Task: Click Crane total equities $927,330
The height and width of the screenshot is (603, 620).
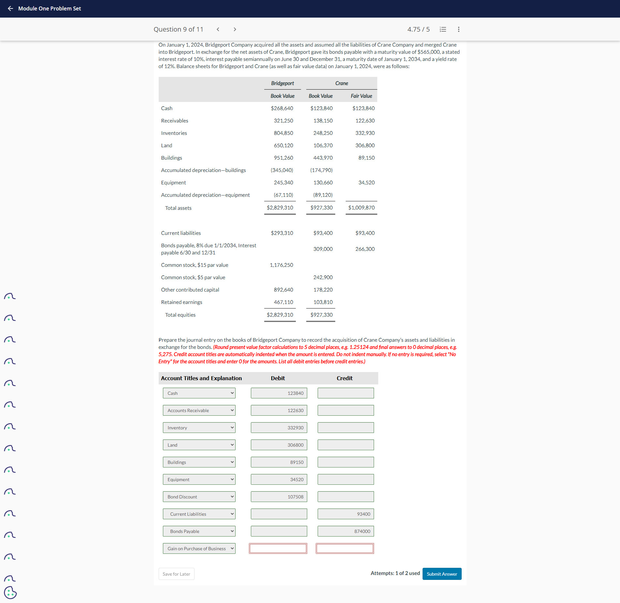Action: point(321,315)
